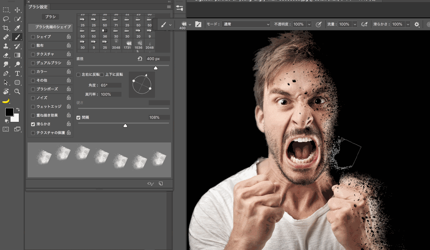Toggle brush settings panel from options bar

point(198,24)
